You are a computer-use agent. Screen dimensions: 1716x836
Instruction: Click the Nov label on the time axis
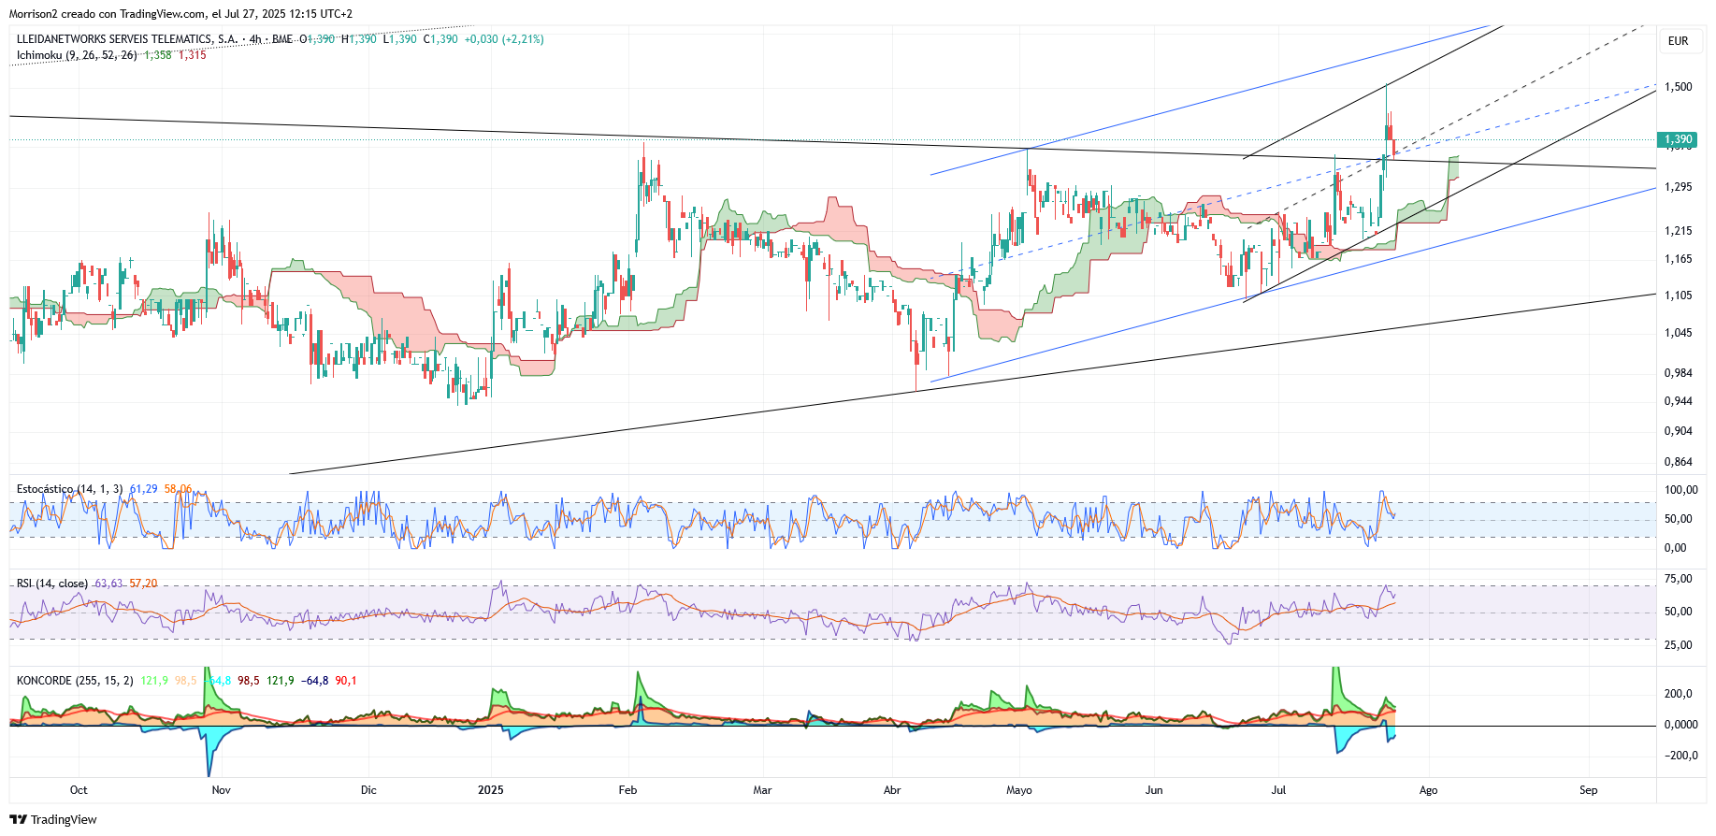pos(222,790)
